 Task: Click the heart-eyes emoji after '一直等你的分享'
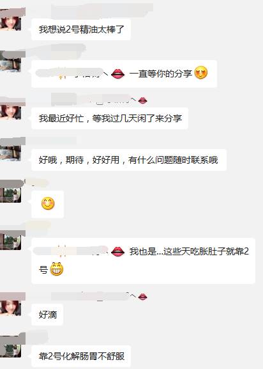point(201,72)
